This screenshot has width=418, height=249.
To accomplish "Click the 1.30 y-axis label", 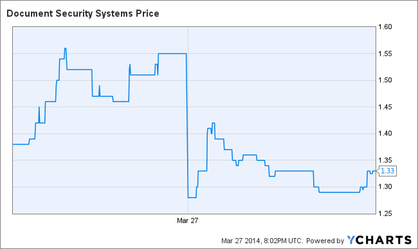I will pyautogui.click(x=385, y=187).
